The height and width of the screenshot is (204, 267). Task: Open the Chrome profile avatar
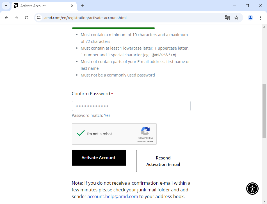click(250, 18)
